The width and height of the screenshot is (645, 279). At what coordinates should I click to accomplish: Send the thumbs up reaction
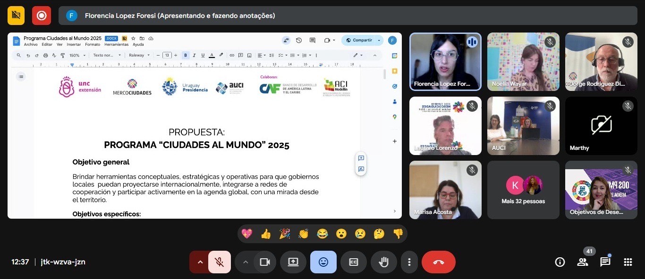(266, 234)
